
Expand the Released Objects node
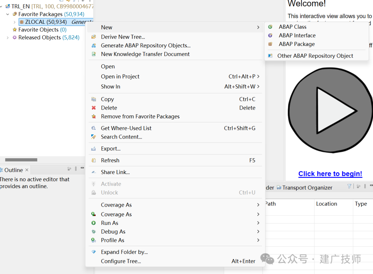click(x=8, y=38)
